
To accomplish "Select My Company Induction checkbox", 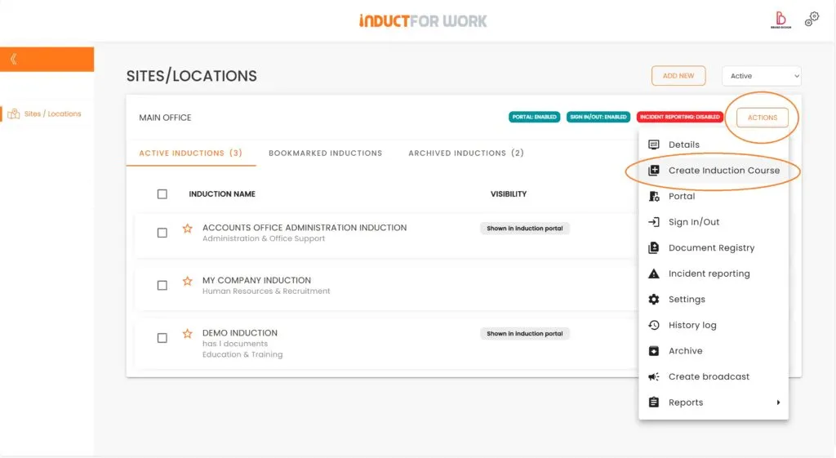I will pos(162,285).
